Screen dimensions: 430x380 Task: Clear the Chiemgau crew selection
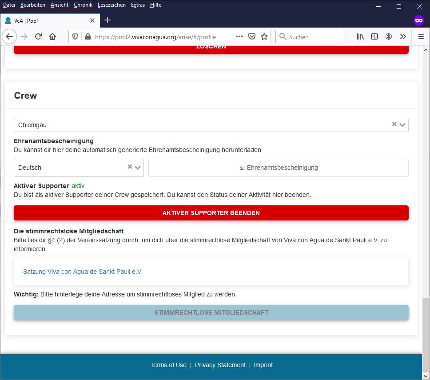pos(394,124)
